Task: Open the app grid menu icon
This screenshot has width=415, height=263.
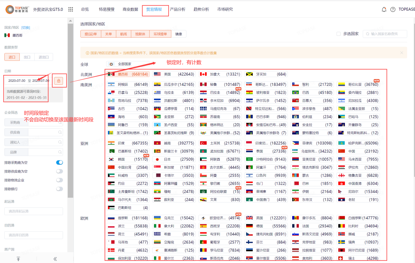Action: click(71, 9)
